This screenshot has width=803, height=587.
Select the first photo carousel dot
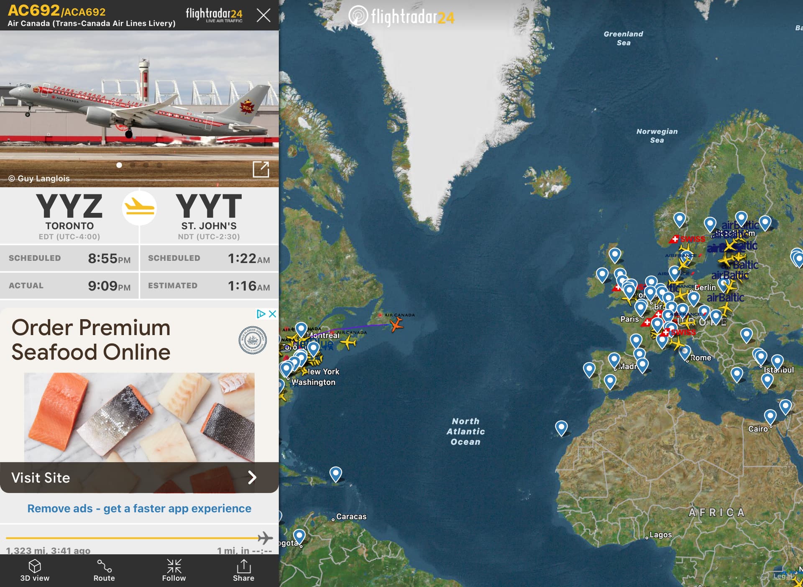tap(119, 165)
